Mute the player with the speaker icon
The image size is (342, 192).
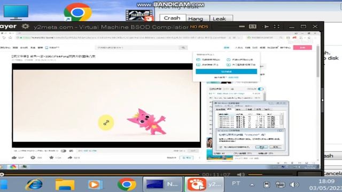click(x=241, y=174)
